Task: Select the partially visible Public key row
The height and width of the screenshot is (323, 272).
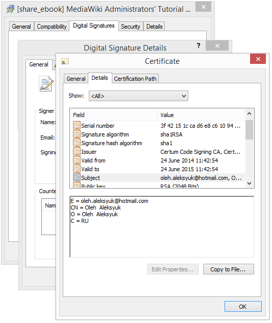Action: point(157,185)
